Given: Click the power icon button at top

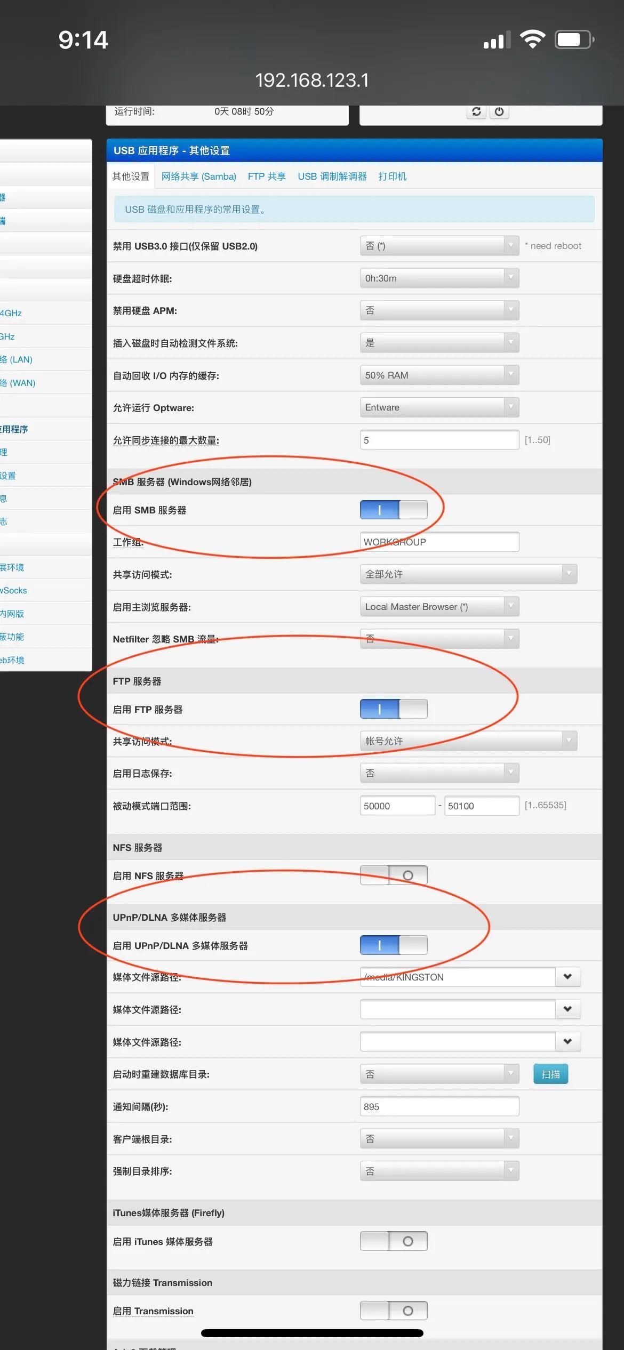Looking at the screenshot, I should point(499,111).
